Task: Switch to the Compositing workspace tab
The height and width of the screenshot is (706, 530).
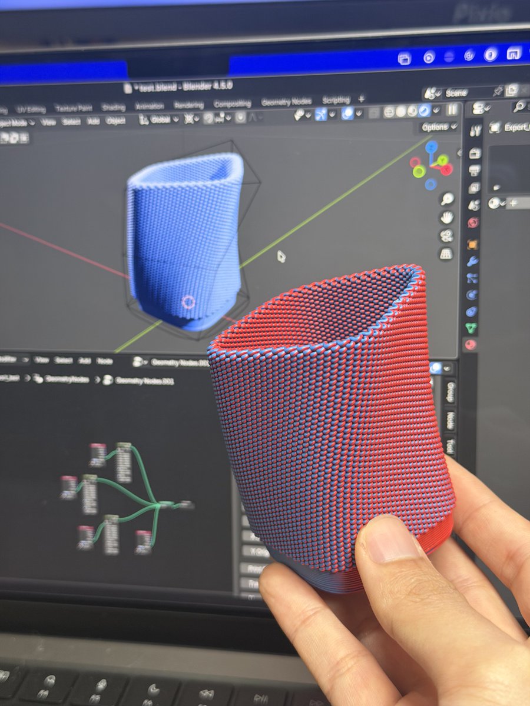Action: tap(232, 104)
